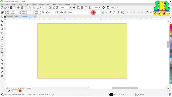Screen dimensions: 172x97
Task: Select the Transparency tool
Action: [2, 68]
